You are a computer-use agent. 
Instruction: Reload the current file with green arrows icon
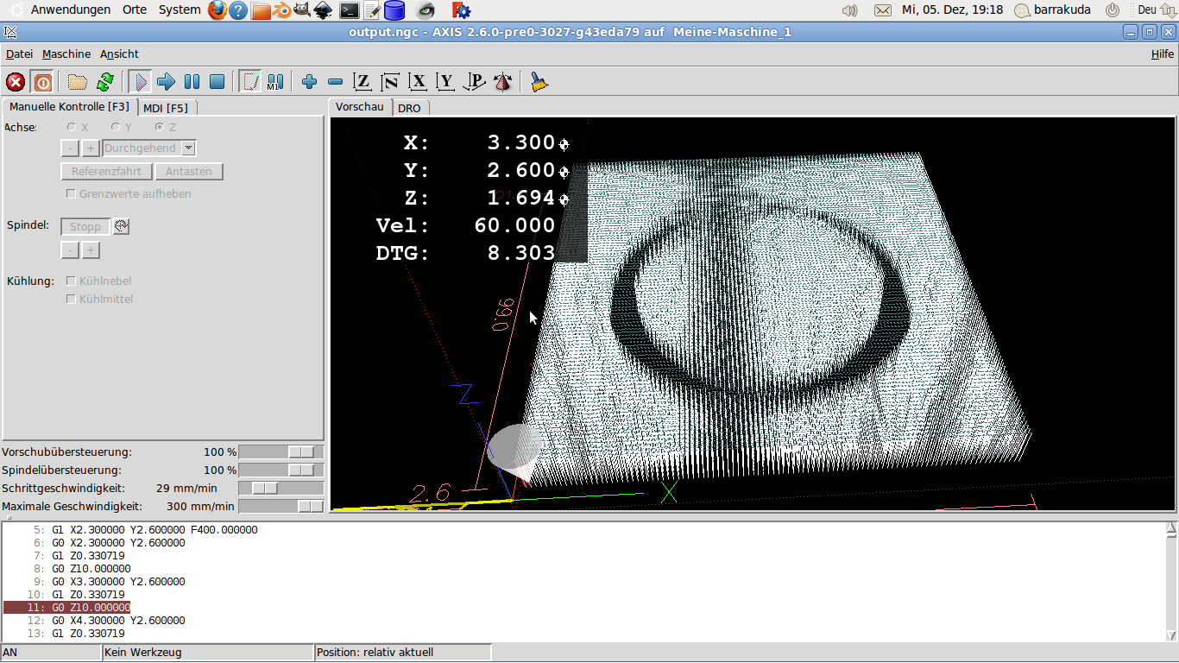(x=105, y=82)
